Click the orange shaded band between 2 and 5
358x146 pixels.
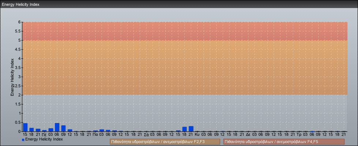183,68
